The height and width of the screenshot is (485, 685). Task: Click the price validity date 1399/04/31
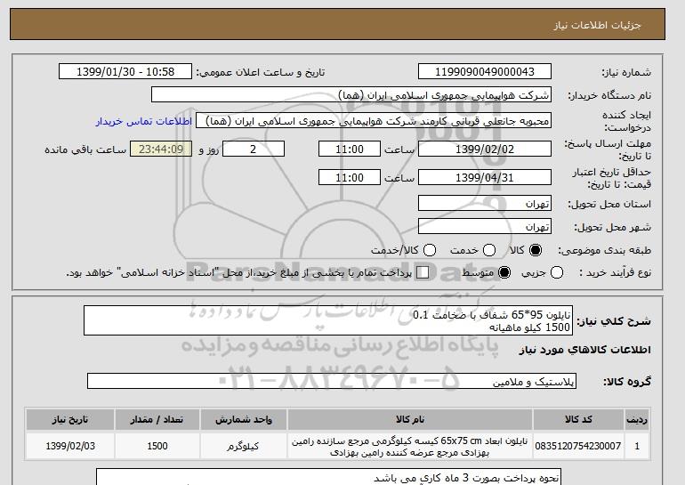point(485,177)
